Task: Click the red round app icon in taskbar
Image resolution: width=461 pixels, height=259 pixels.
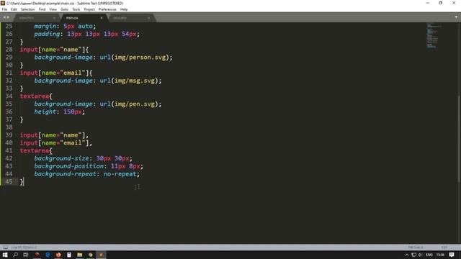Action: (37, 255)
